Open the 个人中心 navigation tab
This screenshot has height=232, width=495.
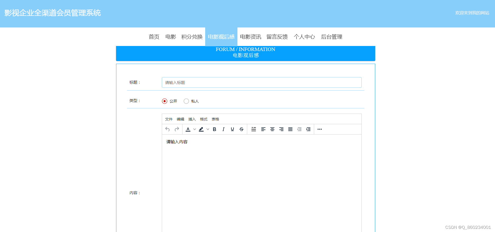tap(304, 37)
